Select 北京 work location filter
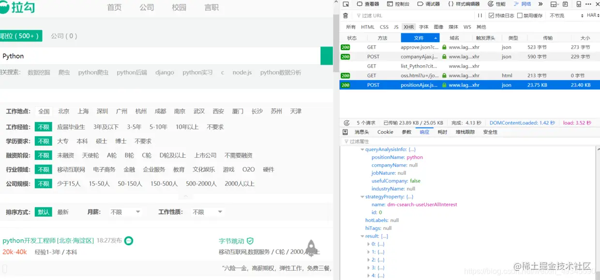 pos(64,111)
